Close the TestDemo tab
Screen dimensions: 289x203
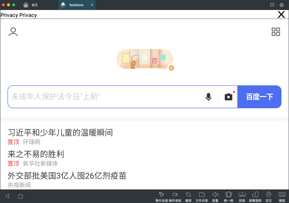92,5
